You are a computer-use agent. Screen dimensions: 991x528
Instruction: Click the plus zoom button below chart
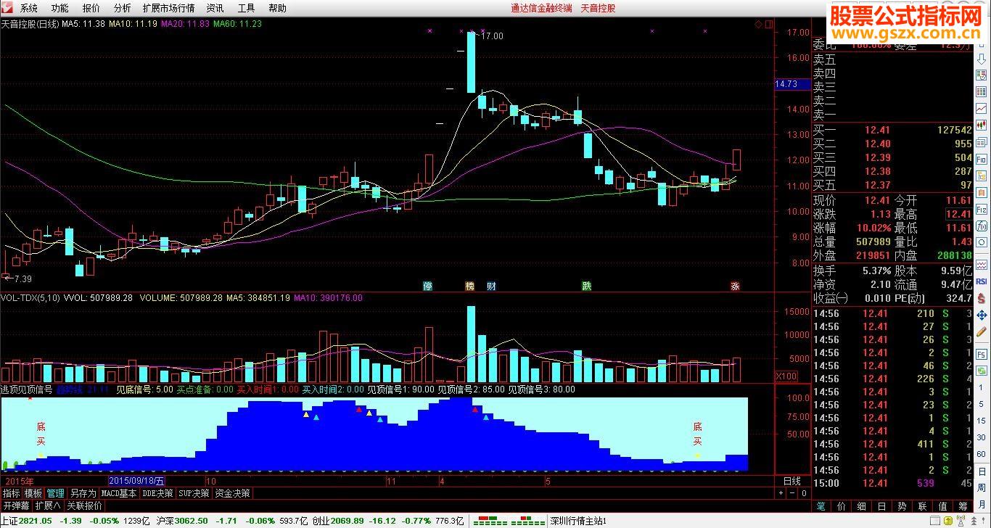pos(781,493)
